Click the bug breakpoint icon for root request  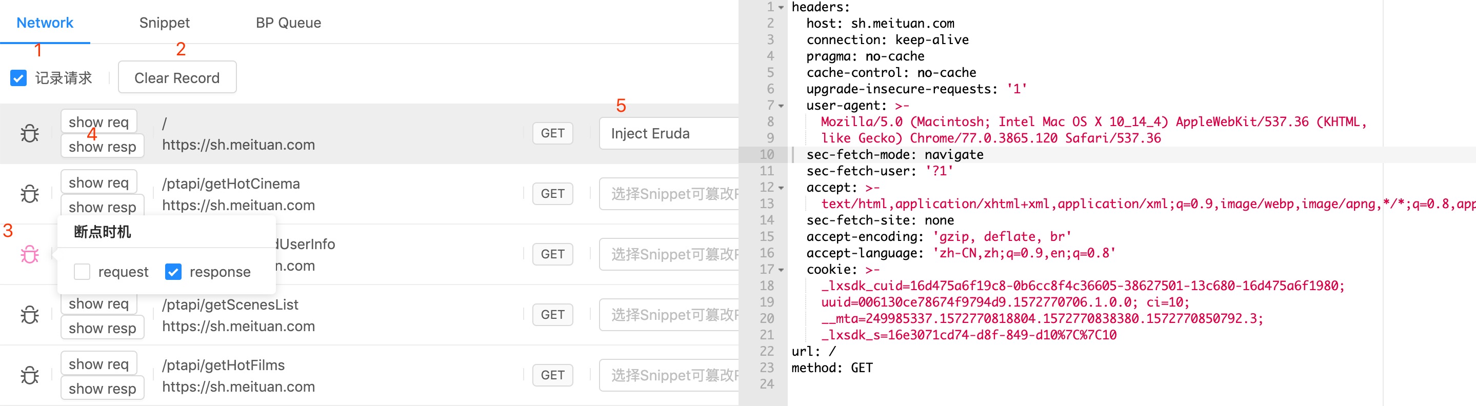point(30,133)
